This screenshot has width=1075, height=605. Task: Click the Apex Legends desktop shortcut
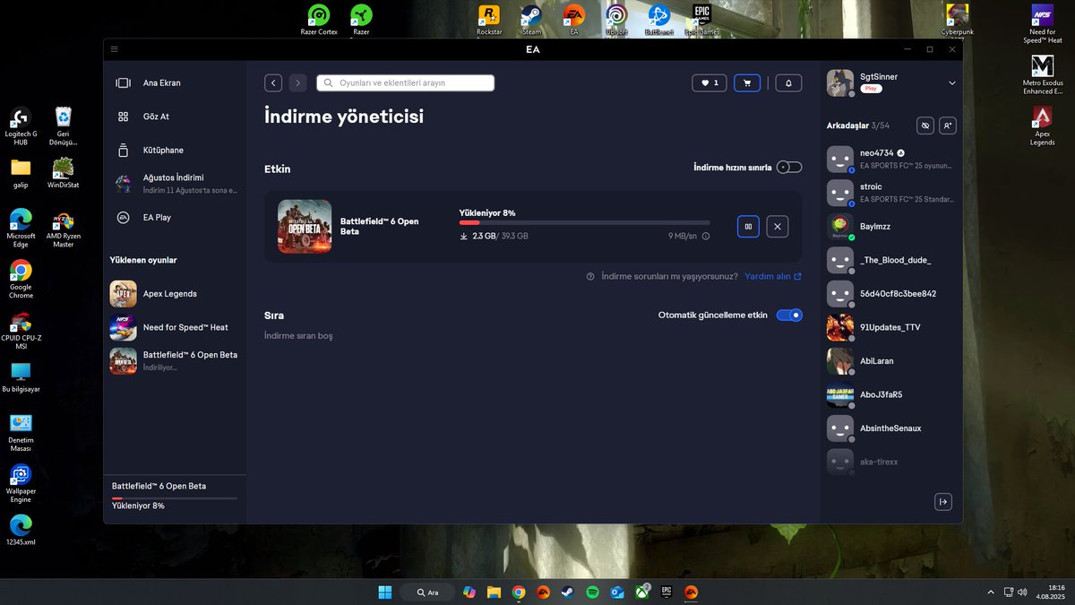click(1043, 126)
